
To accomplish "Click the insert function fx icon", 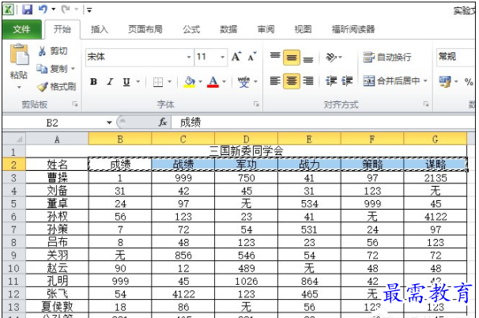I will [x=163, y=123].
